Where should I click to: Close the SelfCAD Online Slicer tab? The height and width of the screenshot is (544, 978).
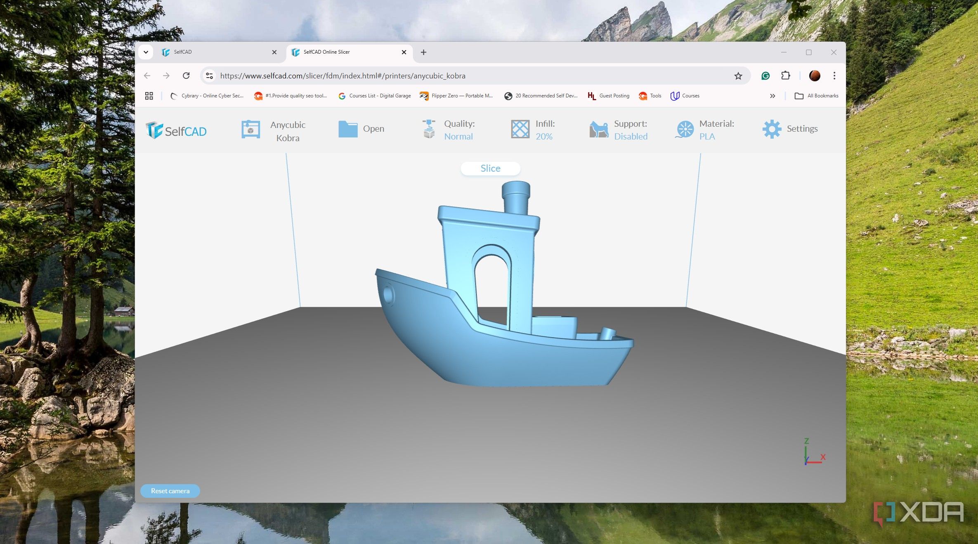[x=404, y=52]
